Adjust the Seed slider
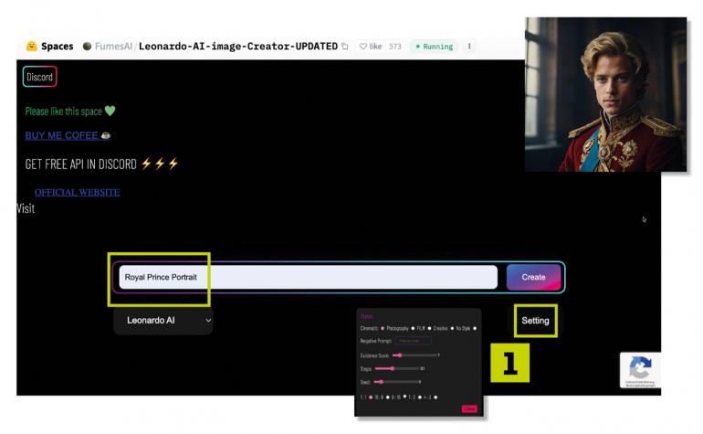The height and width of the screenshot is (434, 703). pyautogui.click(x=395, y=382)
